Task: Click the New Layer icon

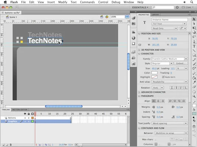Action: tap(3, 145)
